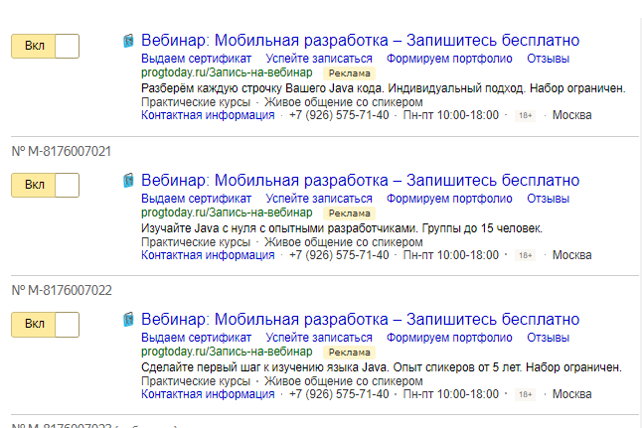
Task: Click the 18+ badge in ad M-8176007021
Action: pyautogui.click(x=525, y=255)
